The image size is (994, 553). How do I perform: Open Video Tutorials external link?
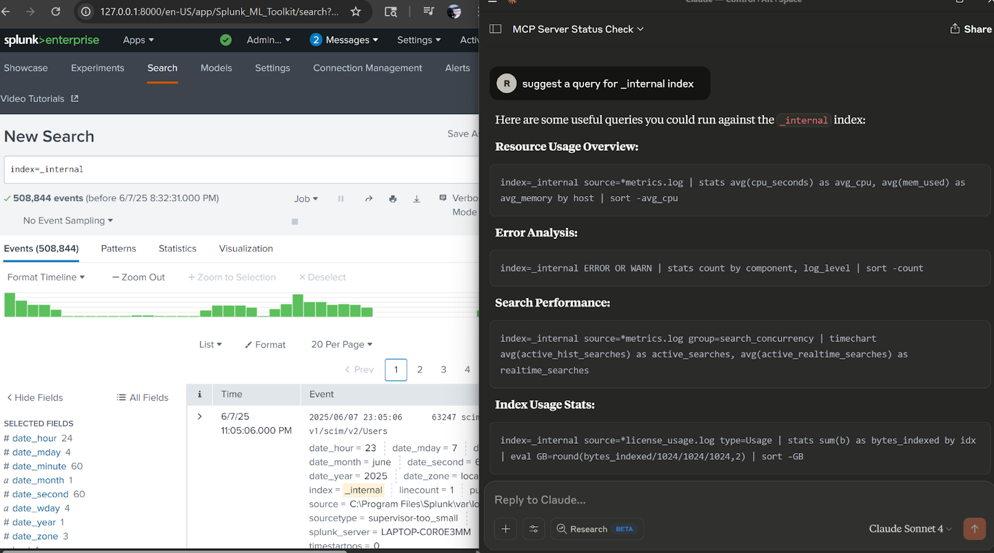point(39,99)
